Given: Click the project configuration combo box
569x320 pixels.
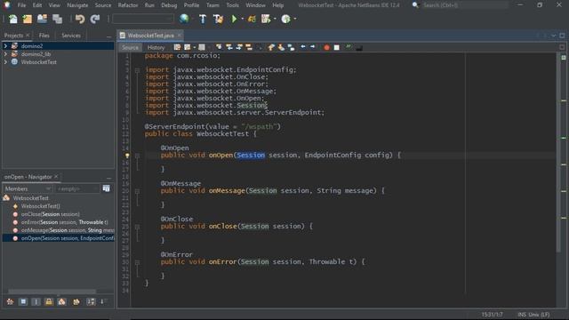Looking at the screenshot, I should coord(143,19).
